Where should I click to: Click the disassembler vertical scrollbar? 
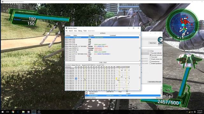[140, 48]
